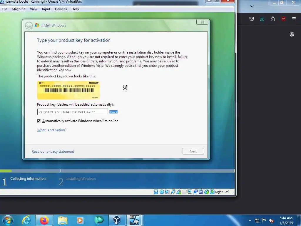
Task: Open the VirtualBox View menu
Action: pyautogui.click(x=34, y=9)
